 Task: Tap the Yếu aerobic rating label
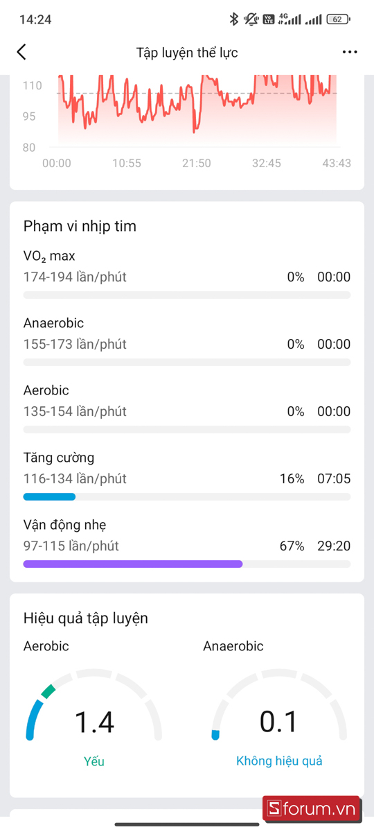click(x=94, y=761)
